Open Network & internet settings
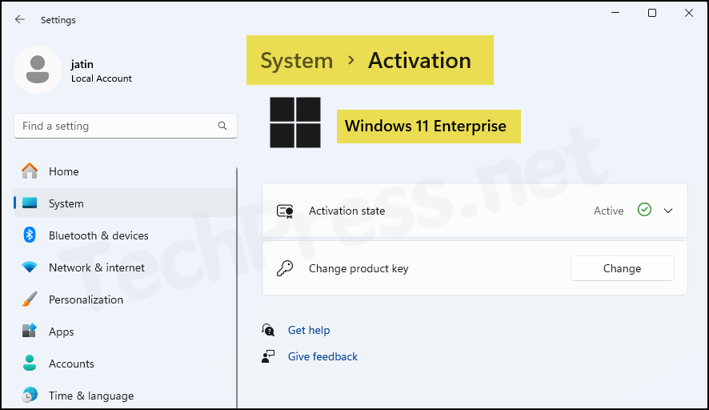The width and height of the screenshot is (709, 410). tap(125, 267)
